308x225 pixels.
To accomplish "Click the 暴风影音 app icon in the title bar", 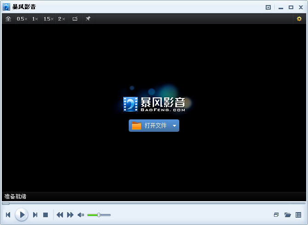I will tap(6, 7).
